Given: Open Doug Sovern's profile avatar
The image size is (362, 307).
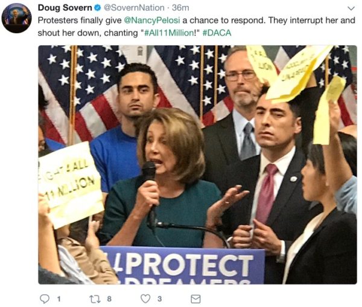Looking at the screenshot, I should (16, 18).
